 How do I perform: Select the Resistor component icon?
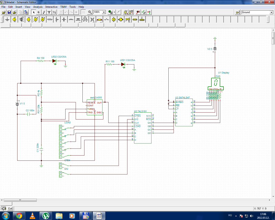tap(50, 19)
